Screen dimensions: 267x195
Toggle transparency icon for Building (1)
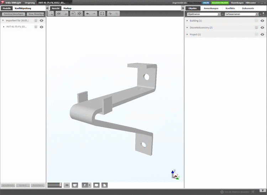[256, 21]
